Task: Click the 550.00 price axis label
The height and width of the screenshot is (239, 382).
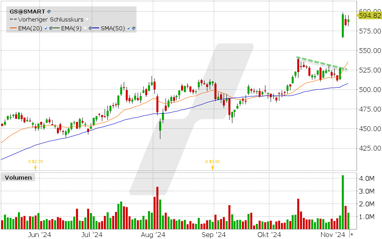Action: [x=370, y=51]
